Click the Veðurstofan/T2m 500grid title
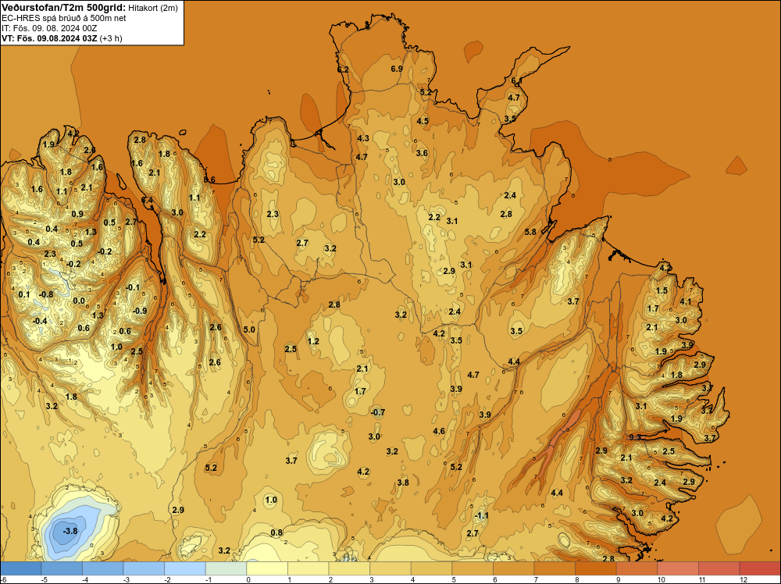The height and width of the screenshot is (584, 781). pyautogui.click(x=64, y=7)
